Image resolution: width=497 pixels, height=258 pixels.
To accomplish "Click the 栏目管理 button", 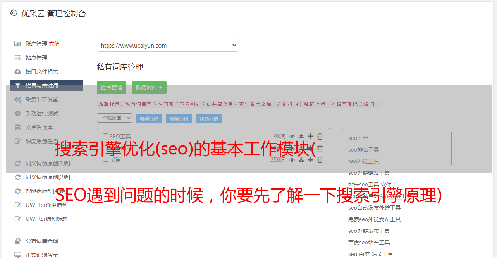I will (112, 87).
